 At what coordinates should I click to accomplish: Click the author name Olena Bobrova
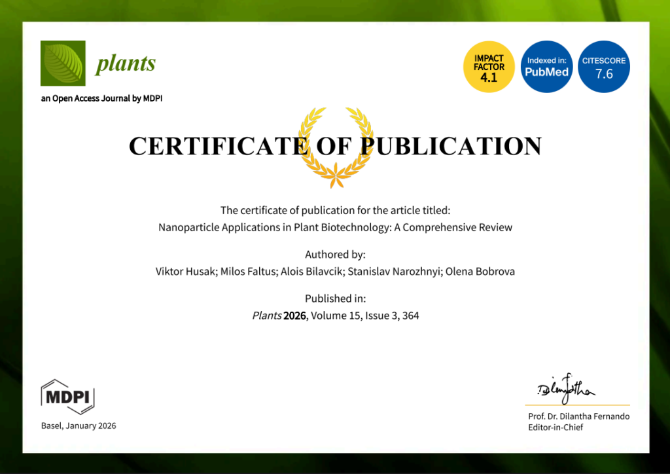pos(480,272)
